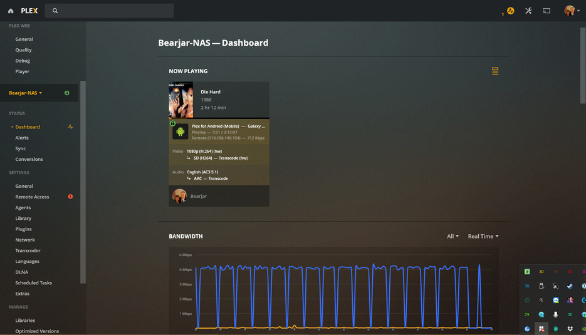
Task: Open Plugins settings
Action: pos(23,229)
